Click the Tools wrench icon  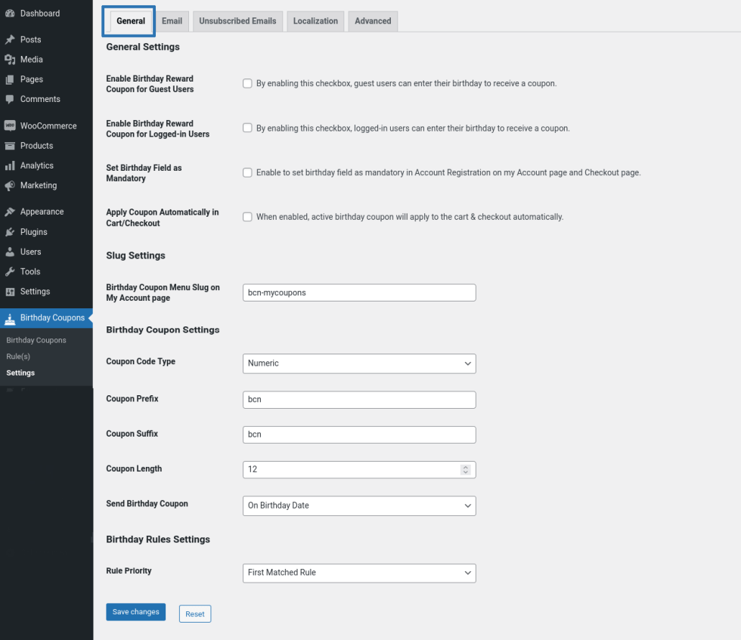click(x=10, y=271)
